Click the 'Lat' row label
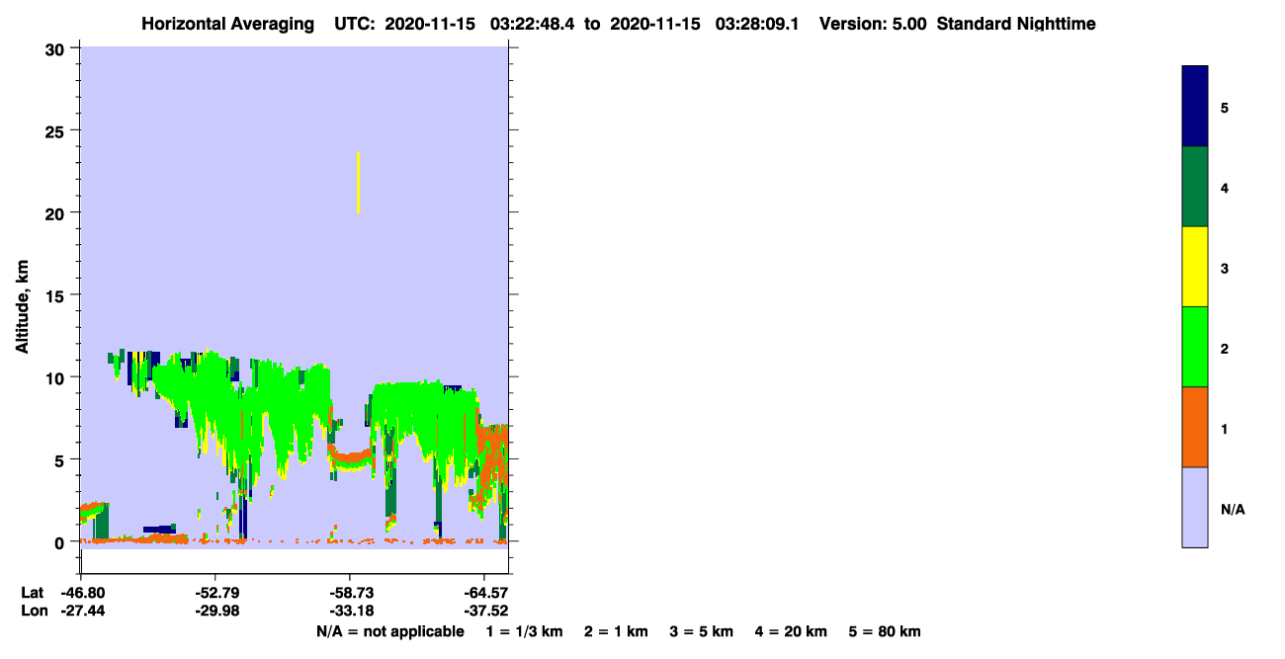 (32, 593)
